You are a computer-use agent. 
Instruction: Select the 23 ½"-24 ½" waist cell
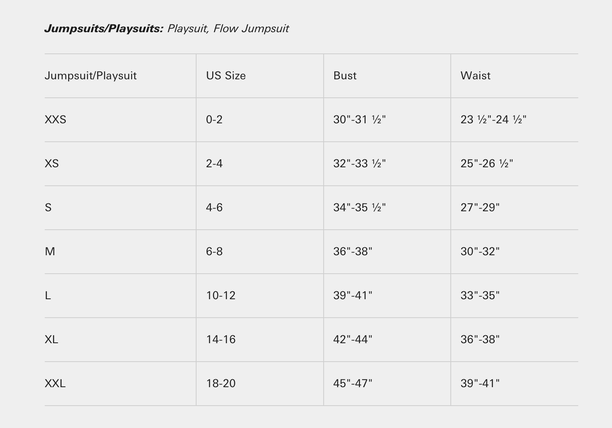click(x=493, y=120)
